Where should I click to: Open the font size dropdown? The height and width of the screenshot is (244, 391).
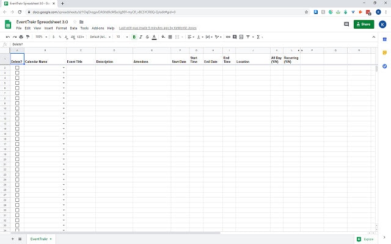[122, 37]
